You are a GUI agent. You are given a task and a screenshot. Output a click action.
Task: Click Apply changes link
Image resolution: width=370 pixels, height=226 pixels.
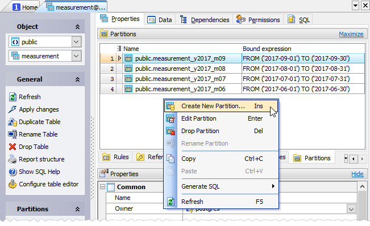[x=39, y=109]
